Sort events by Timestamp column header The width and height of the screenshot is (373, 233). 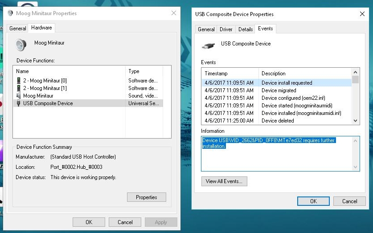pyautogui.click(x=230, y=74)
